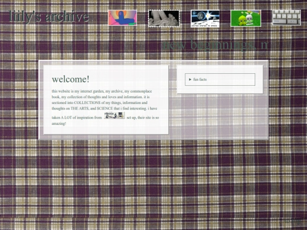Open the United States in Space stamp
This screenshot has width=307, height=230.
coord(205,19)
